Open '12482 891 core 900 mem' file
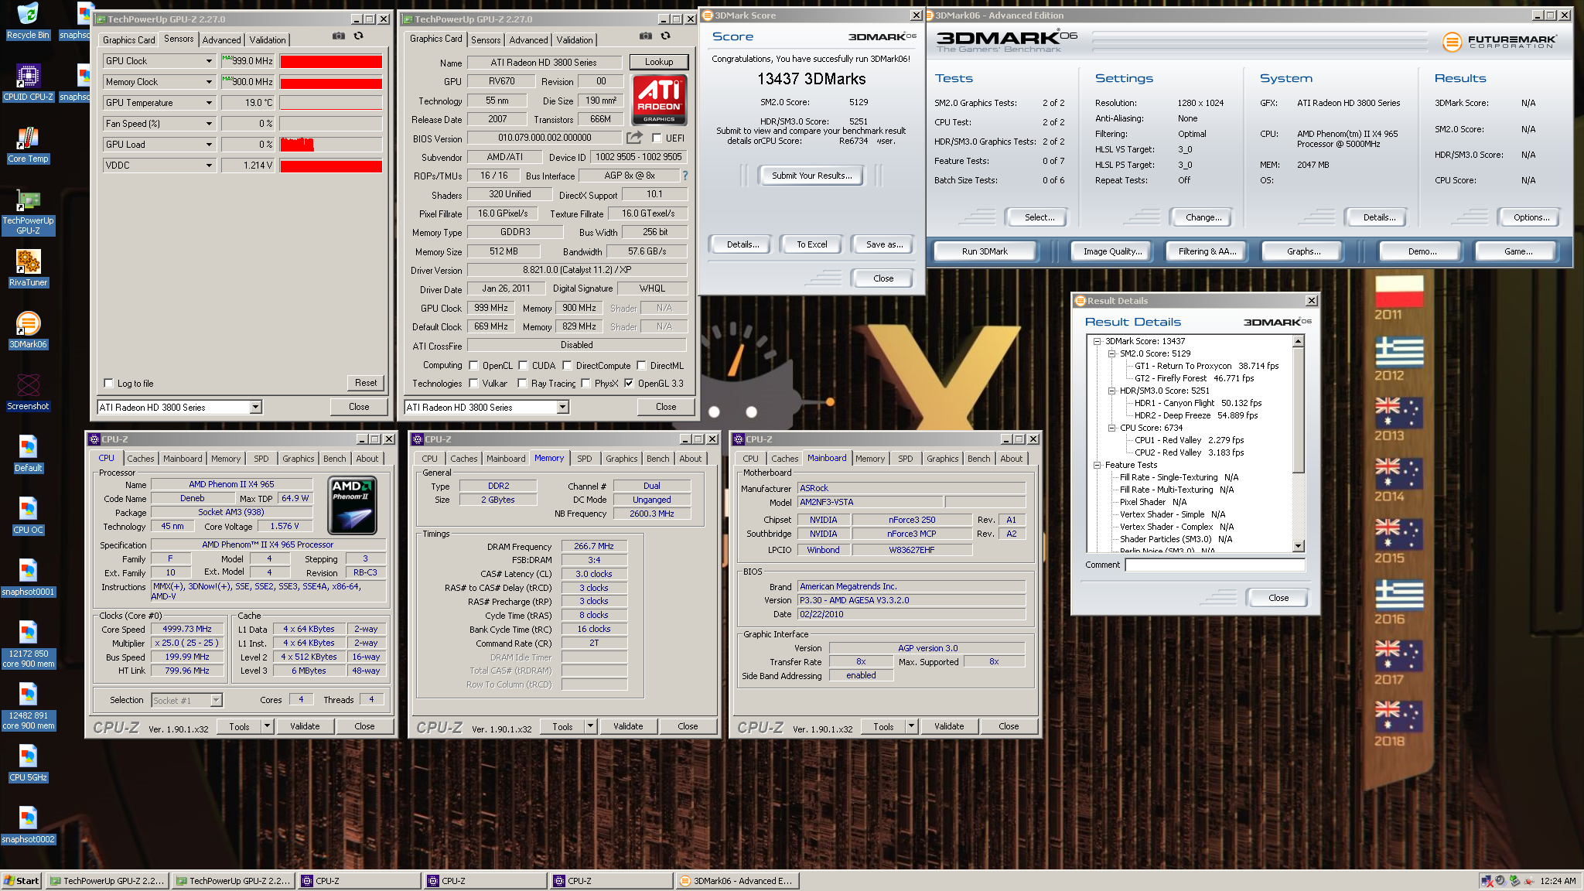1584x891 pixels. pos(28,707)
